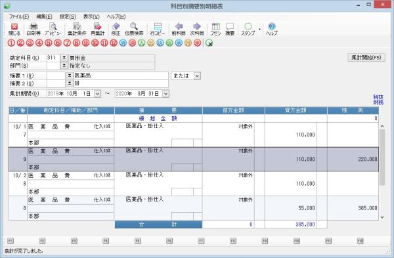Click the 閉じる (close) toolbar icon
The image size is (394, 258).
pos(14,29)
